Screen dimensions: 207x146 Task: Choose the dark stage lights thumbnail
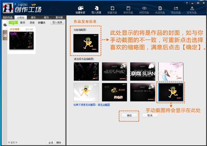[x=86, y=72]
